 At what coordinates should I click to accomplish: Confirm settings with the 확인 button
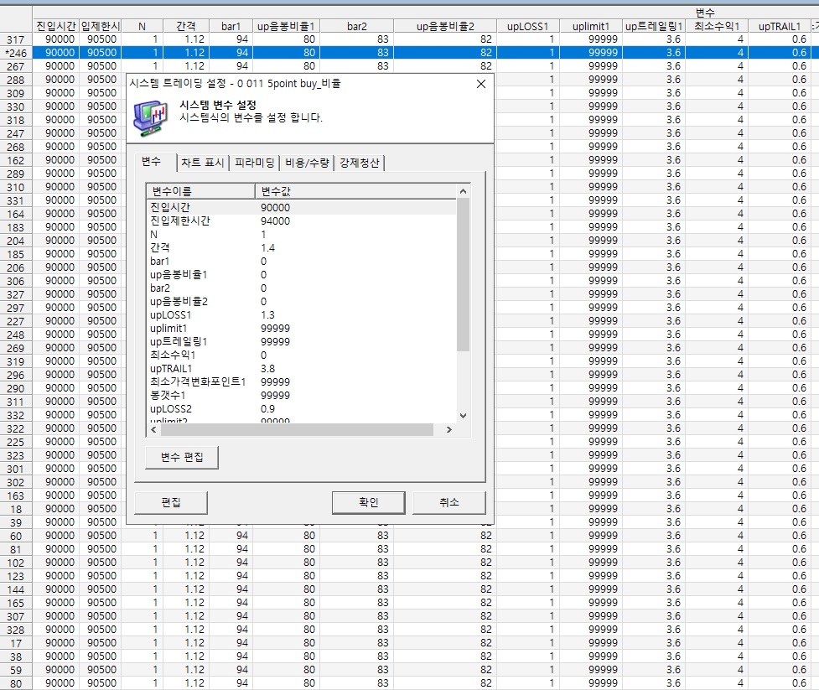point(369,502)
